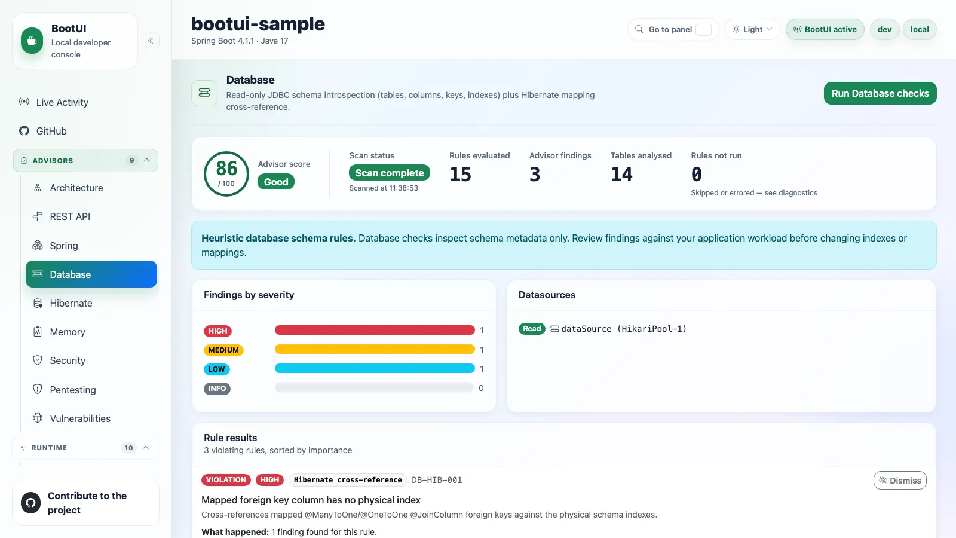This screenshot has width=956, height=538.
Task: Open the Light theme dropdown
Action: click(x=752, y=29)
